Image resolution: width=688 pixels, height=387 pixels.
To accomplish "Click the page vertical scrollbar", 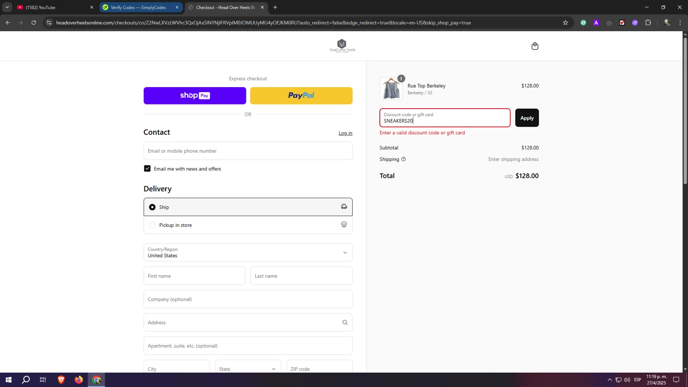I will pyautogui.click(x=685, y=110).
